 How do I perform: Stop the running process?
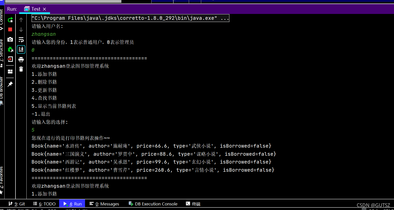point(10,29)
